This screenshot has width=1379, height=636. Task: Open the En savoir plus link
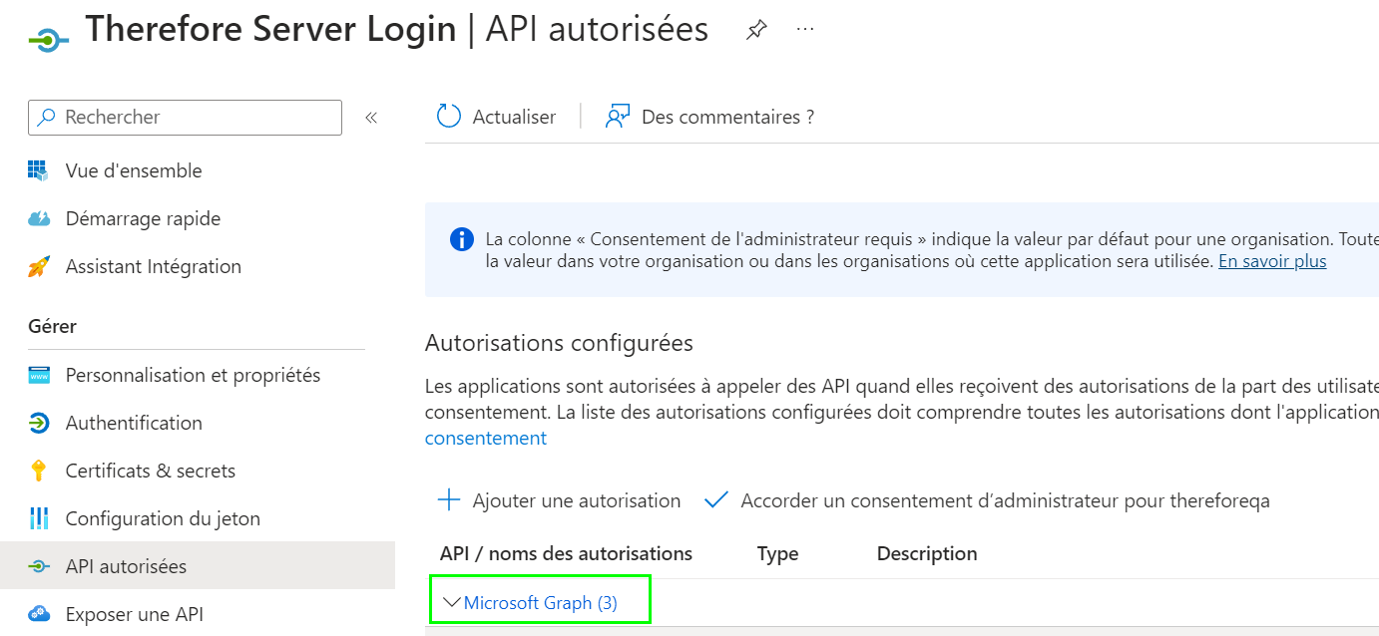pos(1271,260)
